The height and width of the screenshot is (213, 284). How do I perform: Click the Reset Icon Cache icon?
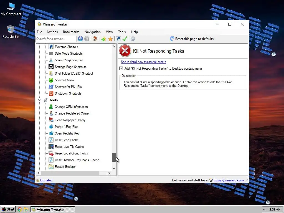pyautogui.click(x=51, y=140)
